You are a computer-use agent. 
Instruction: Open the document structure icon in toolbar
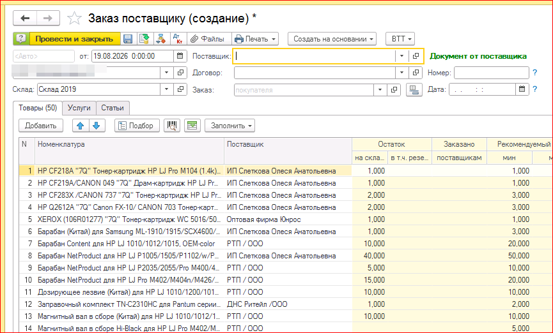161,39
